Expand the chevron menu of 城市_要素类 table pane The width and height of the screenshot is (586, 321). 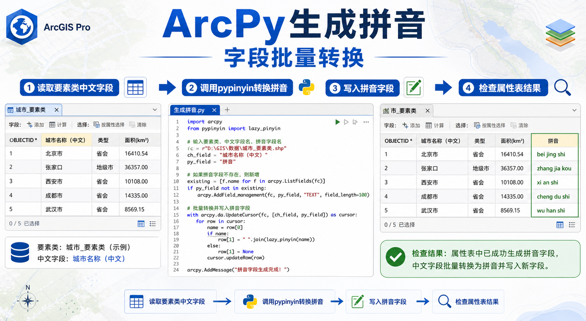pyautogui.click(x=155, y=110)
